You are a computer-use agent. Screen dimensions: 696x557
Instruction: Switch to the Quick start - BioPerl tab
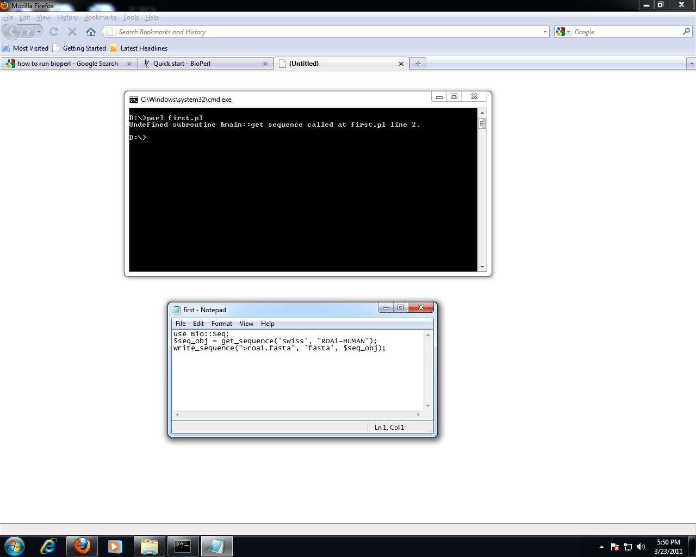[x=201, y=64]
